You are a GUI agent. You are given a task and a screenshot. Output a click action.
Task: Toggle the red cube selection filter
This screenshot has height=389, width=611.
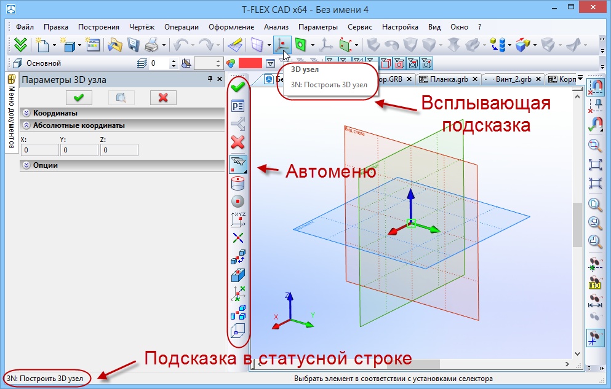click(x=386, y=63)
